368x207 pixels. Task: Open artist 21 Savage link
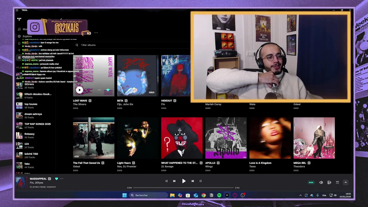[x=167, y=167]
